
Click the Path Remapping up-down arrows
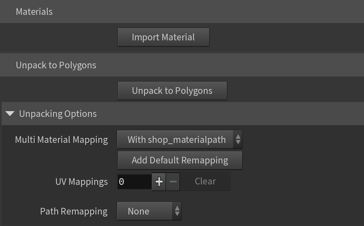177,211
